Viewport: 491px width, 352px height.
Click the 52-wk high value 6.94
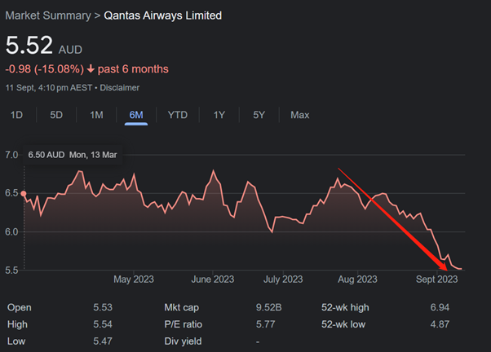click(440, 307)
